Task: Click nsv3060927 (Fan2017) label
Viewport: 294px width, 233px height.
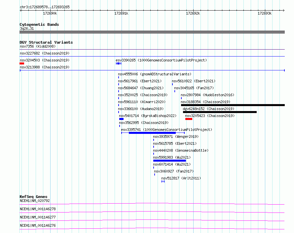Action: (x=174, y=171)
